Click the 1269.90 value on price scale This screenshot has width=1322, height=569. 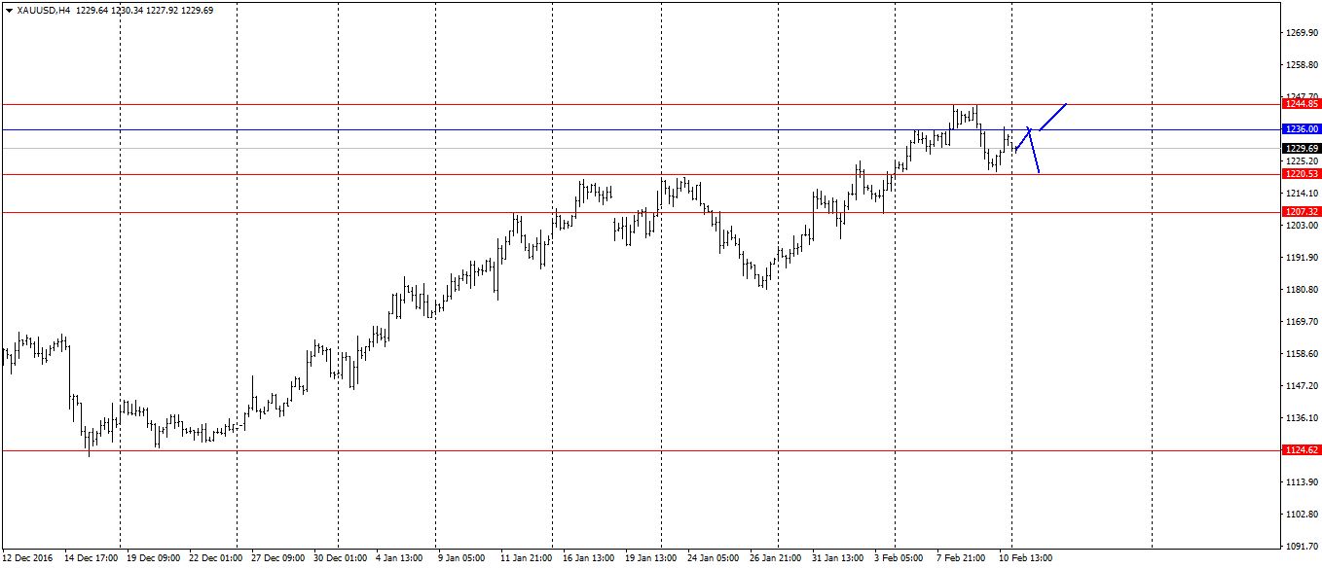click(1301, 33)
